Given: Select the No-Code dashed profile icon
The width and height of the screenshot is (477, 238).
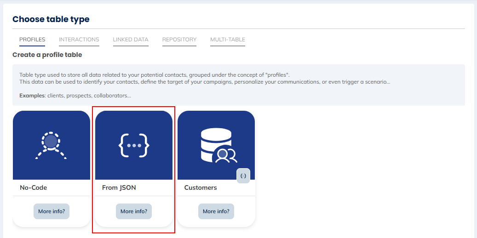Looking at the screenshot, I should click(51, 145).
